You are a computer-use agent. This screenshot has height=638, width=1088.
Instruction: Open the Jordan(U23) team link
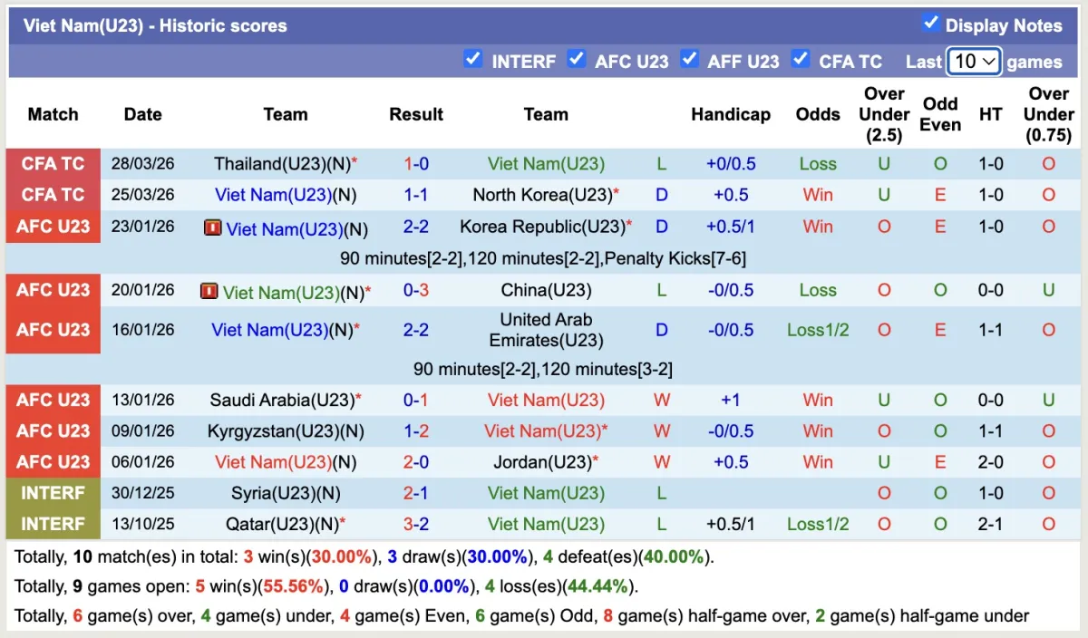[541, 462]
